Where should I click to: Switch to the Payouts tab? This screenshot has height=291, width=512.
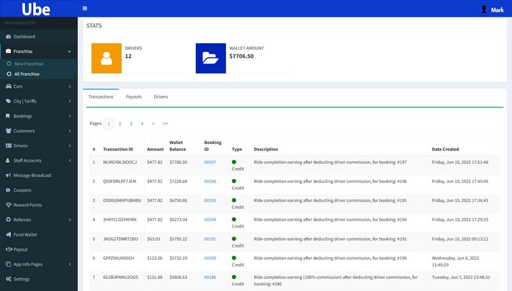click(133, 97)
